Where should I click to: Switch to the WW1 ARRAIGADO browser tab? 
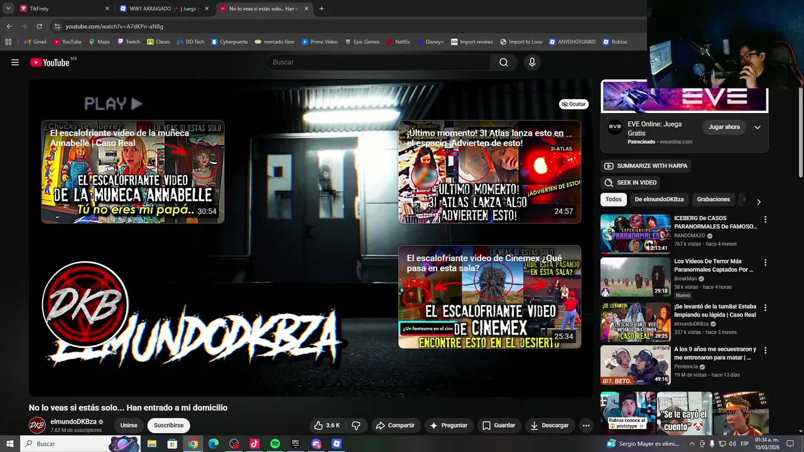(x=165, y=9)
